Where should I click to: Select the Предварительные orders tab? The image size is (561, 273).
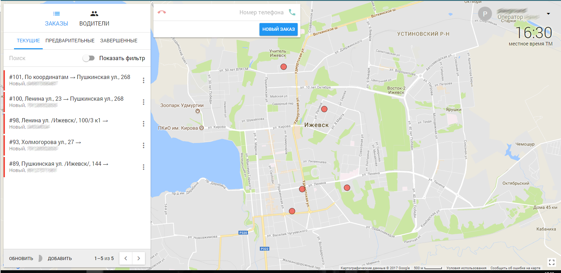pos(70,41)
